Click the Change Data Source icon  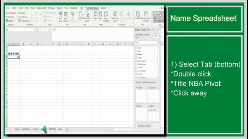pos(88,14)
